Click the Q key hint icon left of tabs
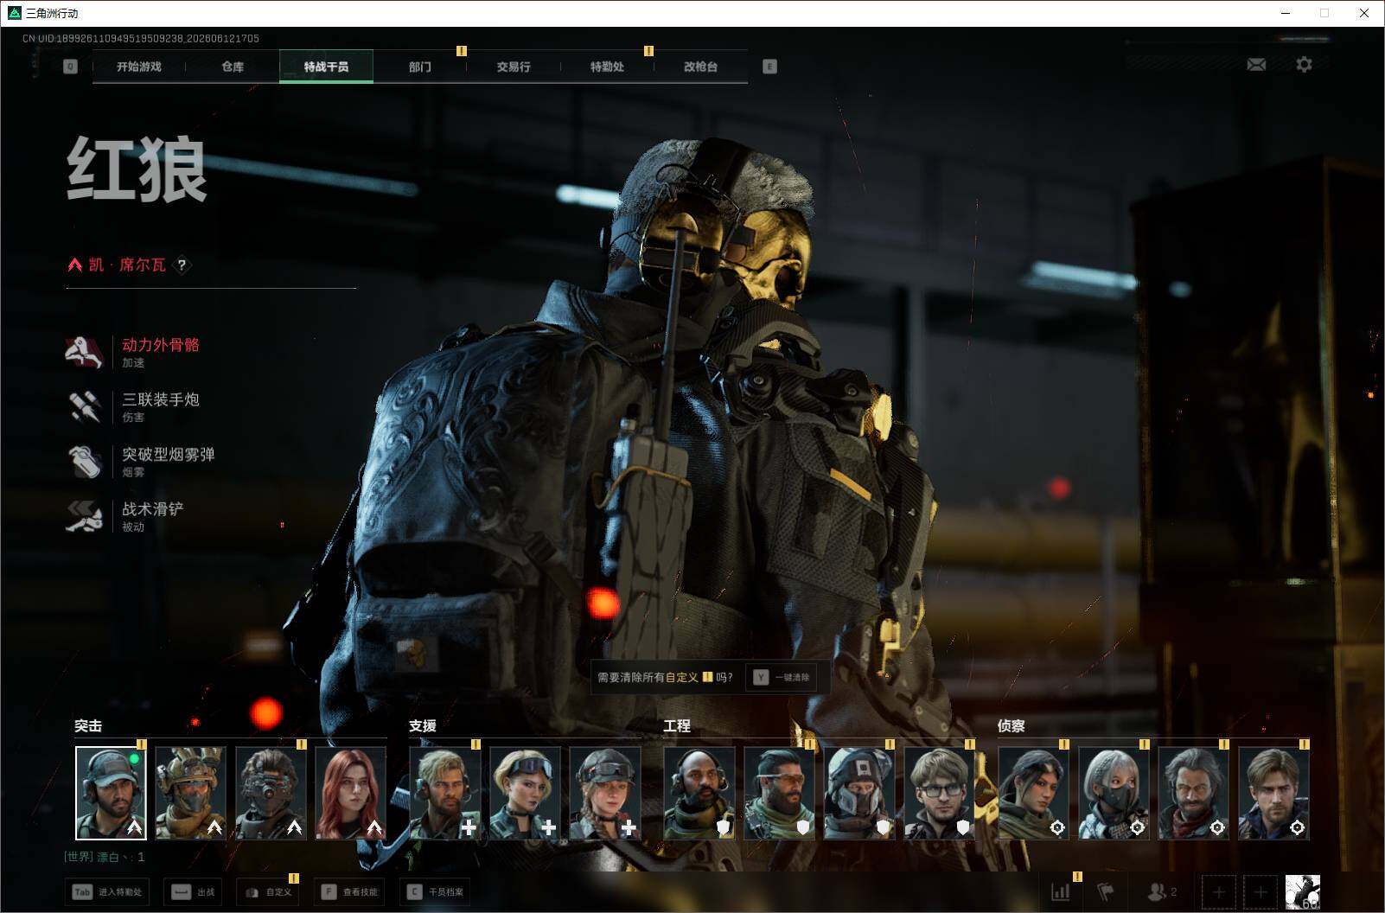 coord(70,67)
